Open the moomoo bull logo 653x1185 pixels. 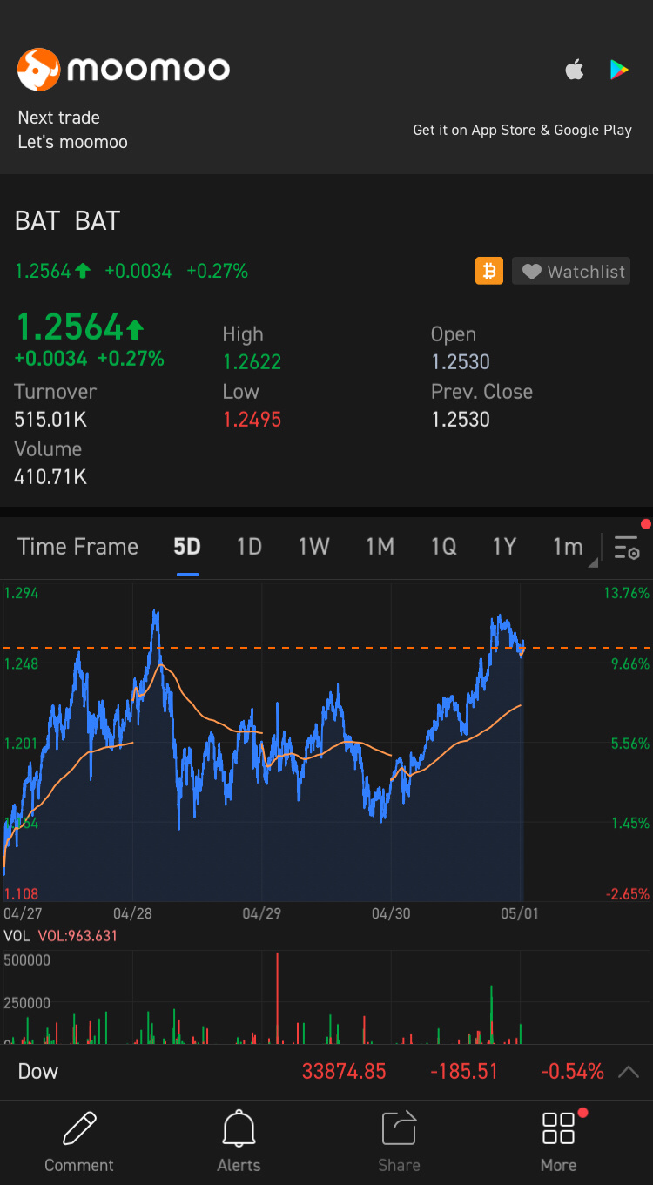(38, 70)
